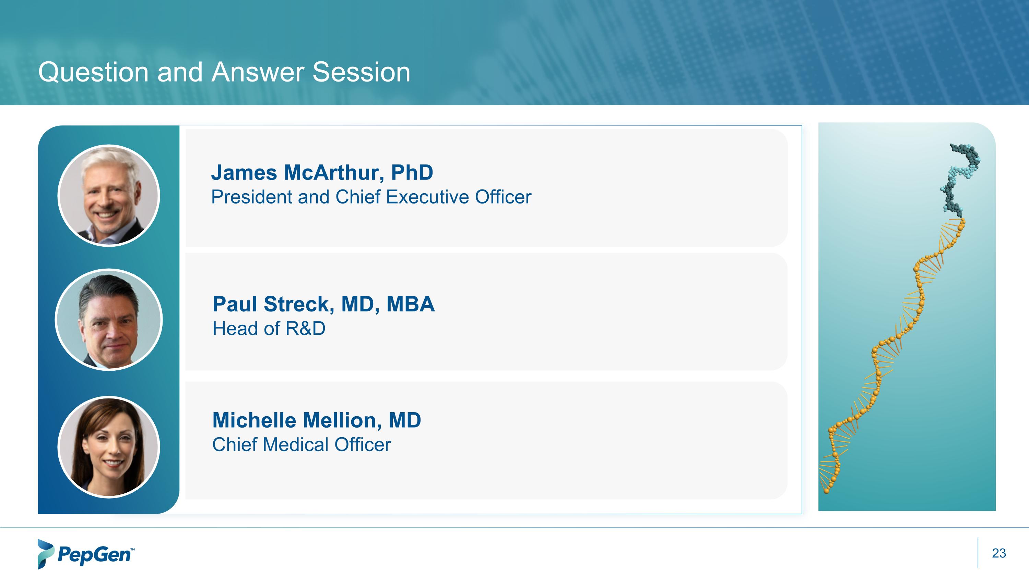Click the teal header banner background
This screenshot has width=1029, height=578.
(679, 52)
